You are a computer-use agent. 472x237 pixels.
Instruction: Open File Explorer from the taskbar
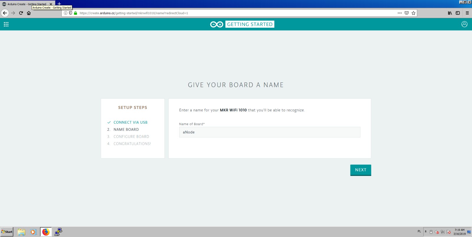21,232
